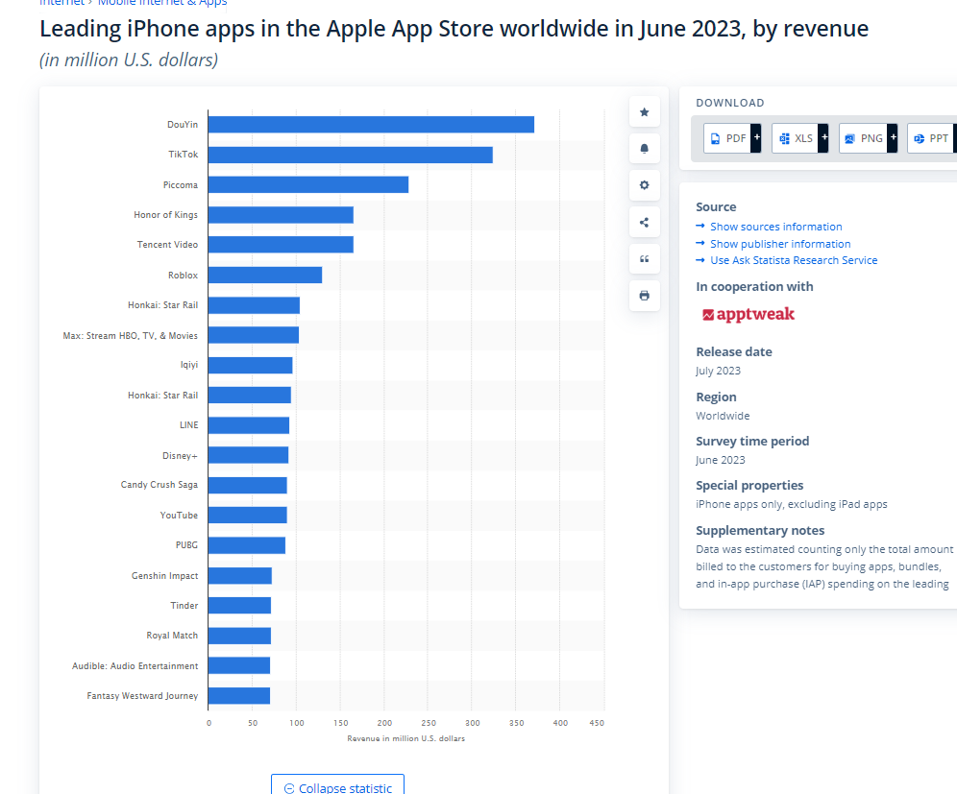Click the 'July 2023' release date value
Image resolution: width=957 pixels, height=794 pixels.
point(718,371)
